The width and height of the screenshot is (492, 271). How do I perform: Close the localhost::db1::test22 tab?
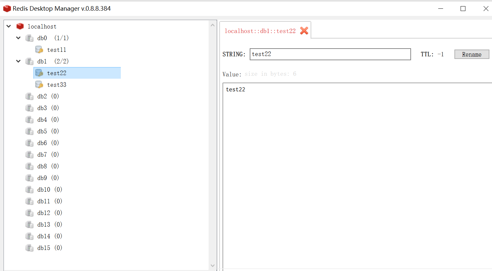coord(304,31)
